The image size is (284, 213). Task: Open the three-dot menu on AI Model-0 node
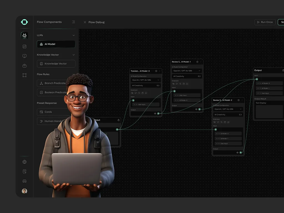(x=159, y=71)
